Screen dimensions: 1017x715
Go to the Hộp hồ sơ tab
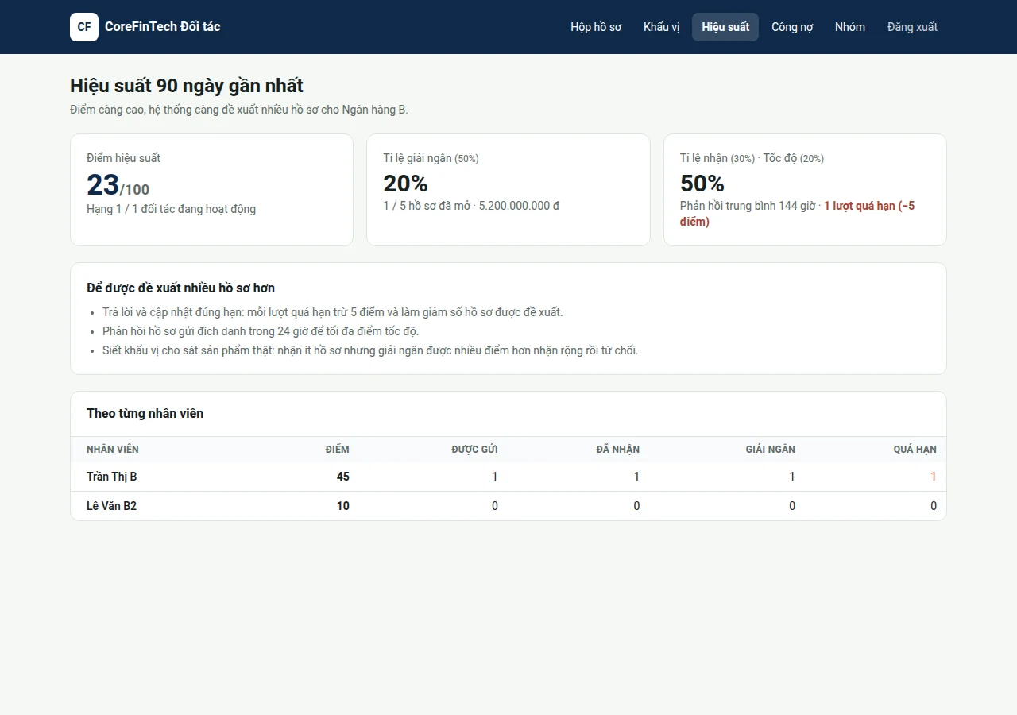(x=596, y=27)
